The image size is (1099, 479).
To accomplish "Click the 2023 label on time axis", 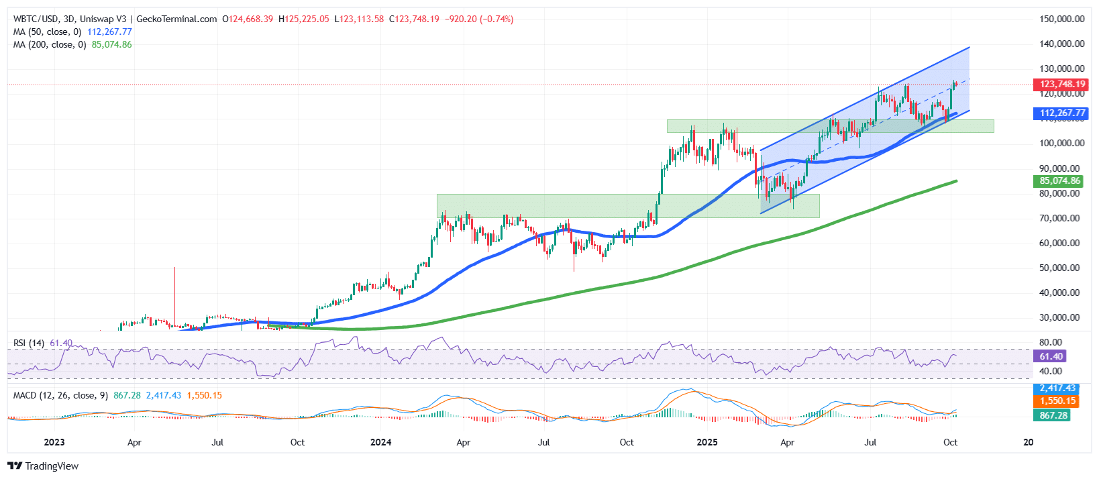I will pos(54,443).
